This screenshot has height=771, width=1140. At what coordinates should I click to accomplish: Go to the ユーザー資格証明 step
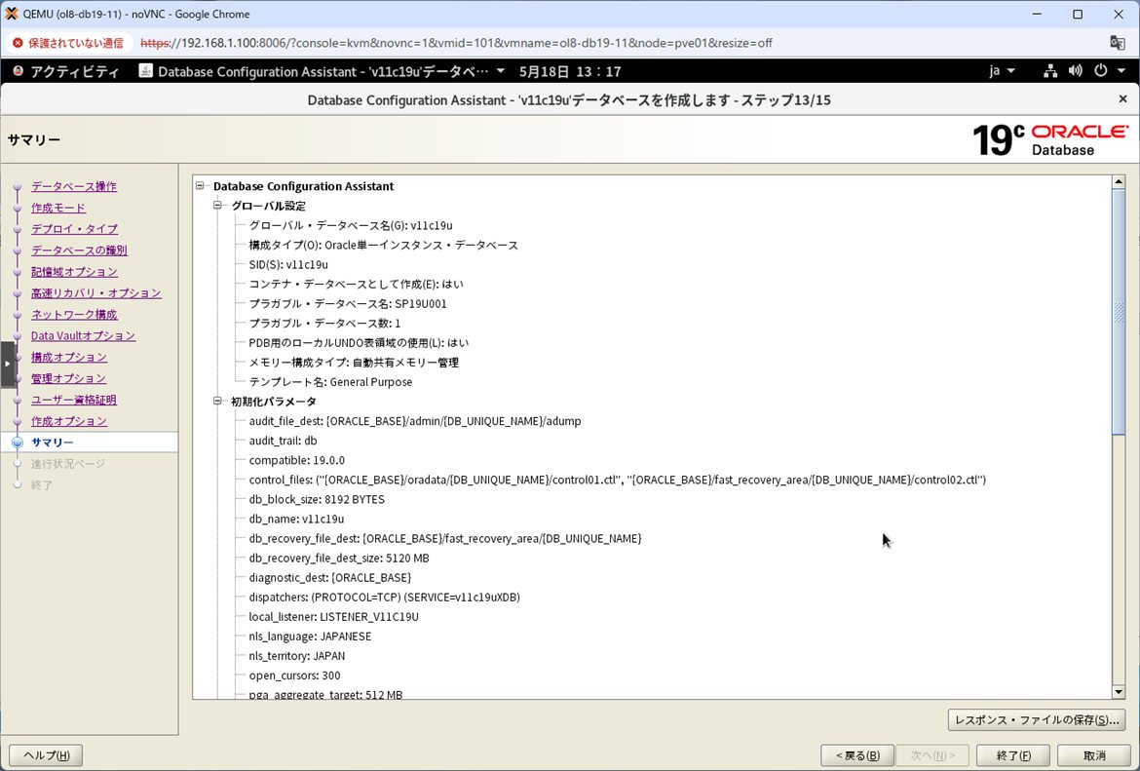[74, 400]
